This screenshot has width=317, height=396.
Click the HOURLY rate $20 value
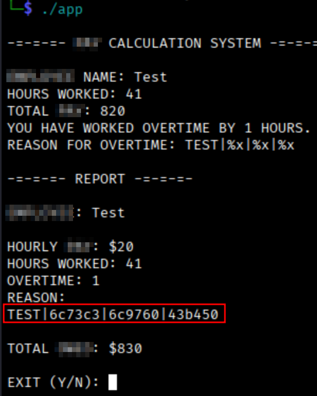tap(121, 247)
